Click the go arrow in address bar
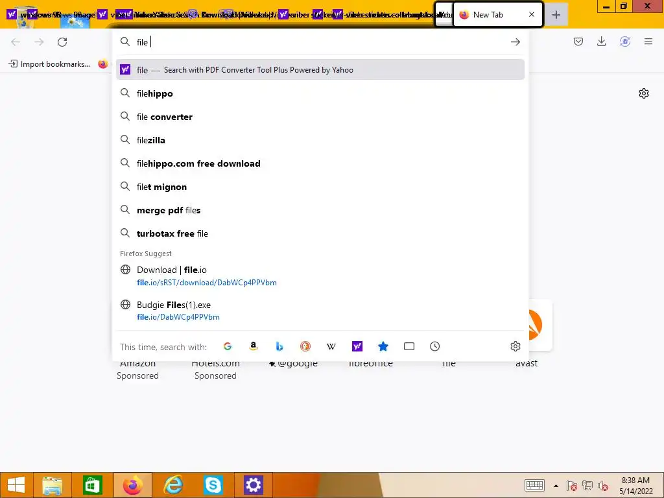This screenshot has height=498, width=664. pos(516,42)
